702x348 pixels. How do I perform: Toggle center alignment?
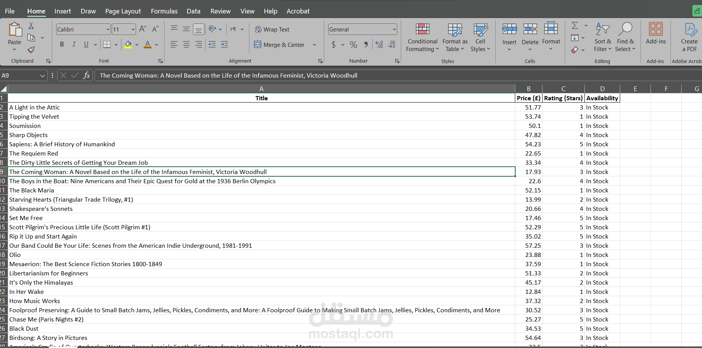tap(186, 45)
